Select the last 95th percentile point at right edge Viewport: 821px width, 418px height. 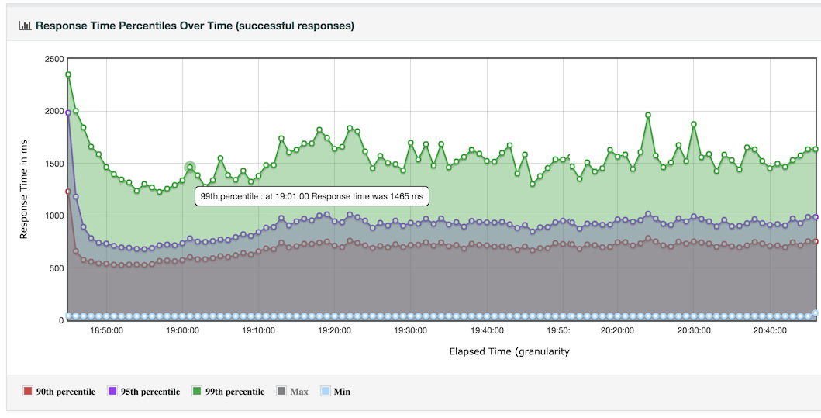point(816,217)
